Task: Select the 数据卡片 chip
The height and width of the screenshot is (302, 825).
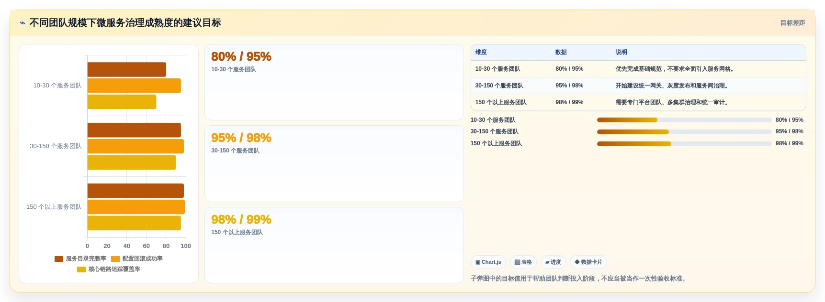Action: click(588, 262)
